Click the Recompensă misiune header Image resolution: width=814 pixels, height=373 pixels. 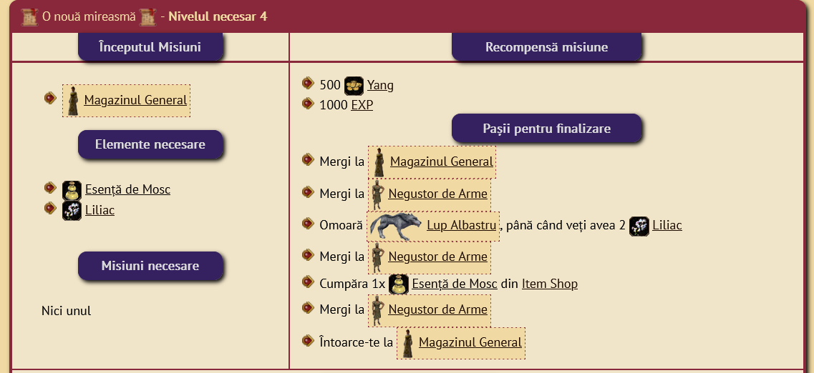point(546,48)
